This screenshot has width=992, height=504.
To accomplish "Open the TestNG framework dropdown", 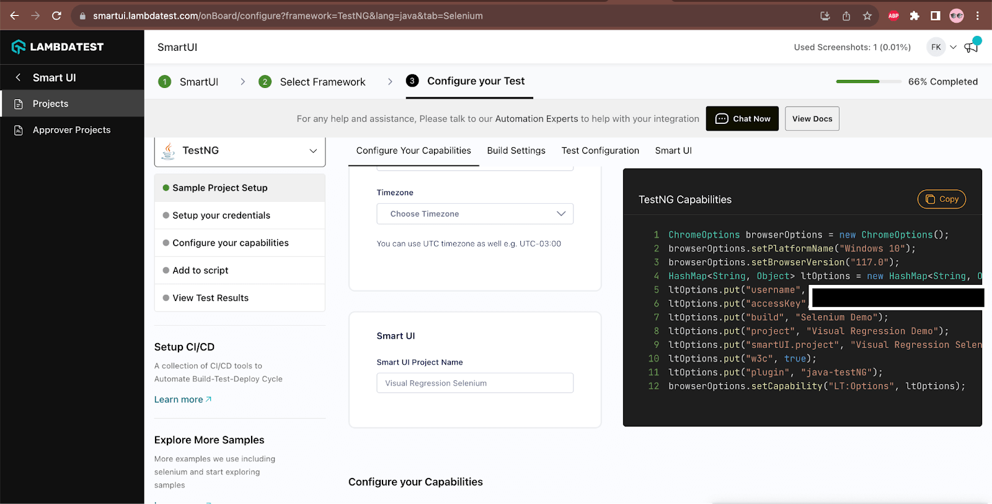I will 240,151.
